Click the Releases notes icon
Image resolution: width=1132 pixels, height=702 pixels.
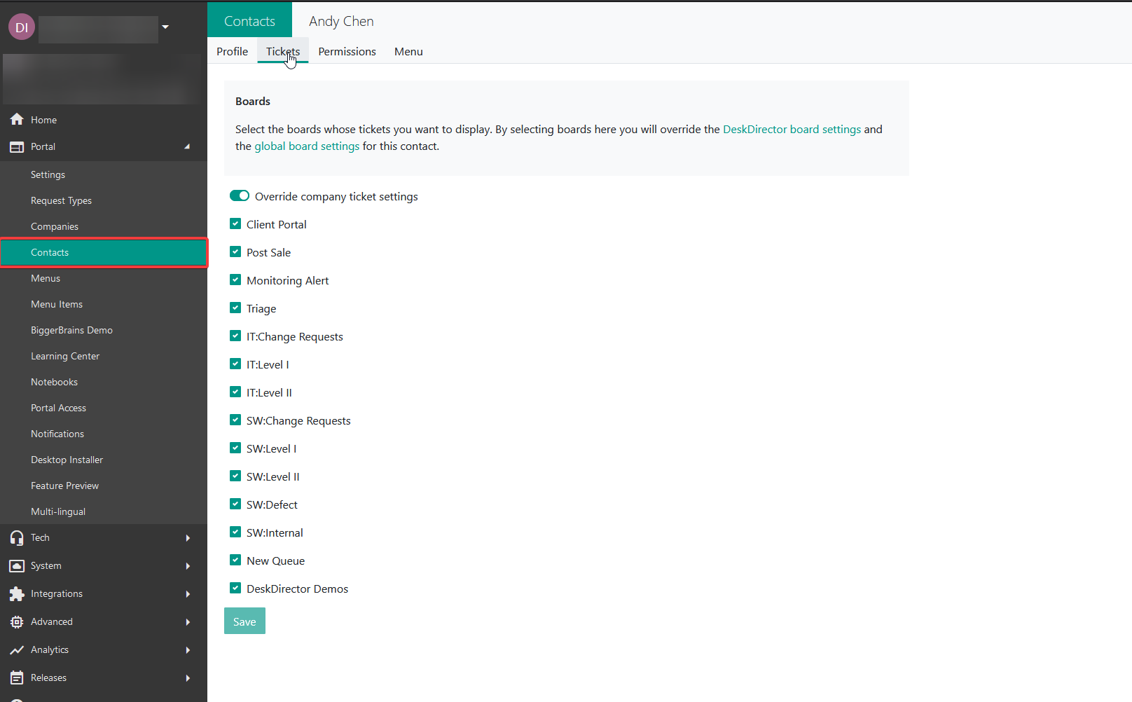(x=17, y=678)
